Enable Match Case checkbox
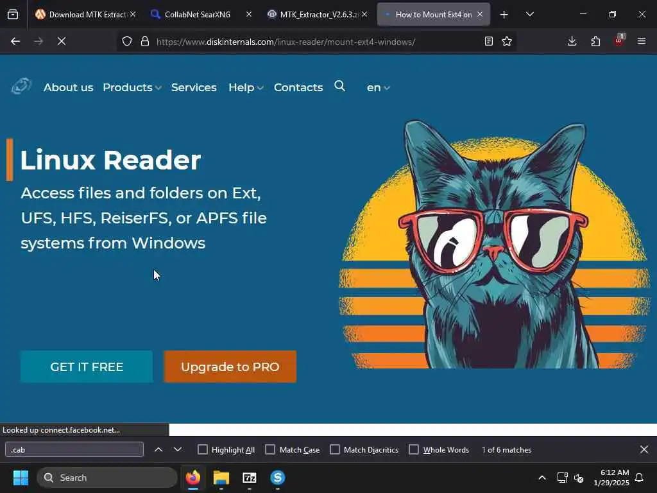This screenshot has width=657, height=493. point(270,449)
